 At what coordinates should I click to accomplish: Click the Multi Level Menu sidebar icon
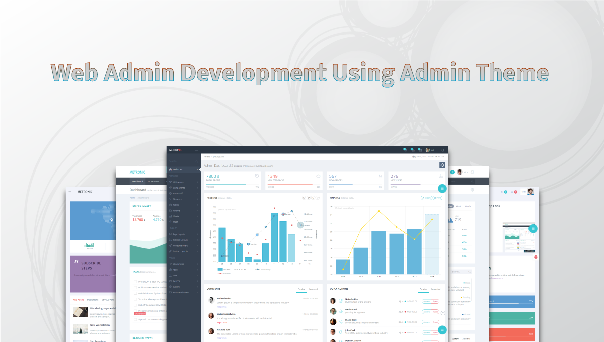(170, 292)
